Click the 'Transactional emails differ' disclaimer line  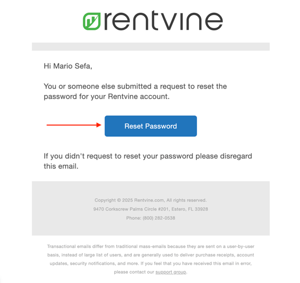tap(151, 246)
